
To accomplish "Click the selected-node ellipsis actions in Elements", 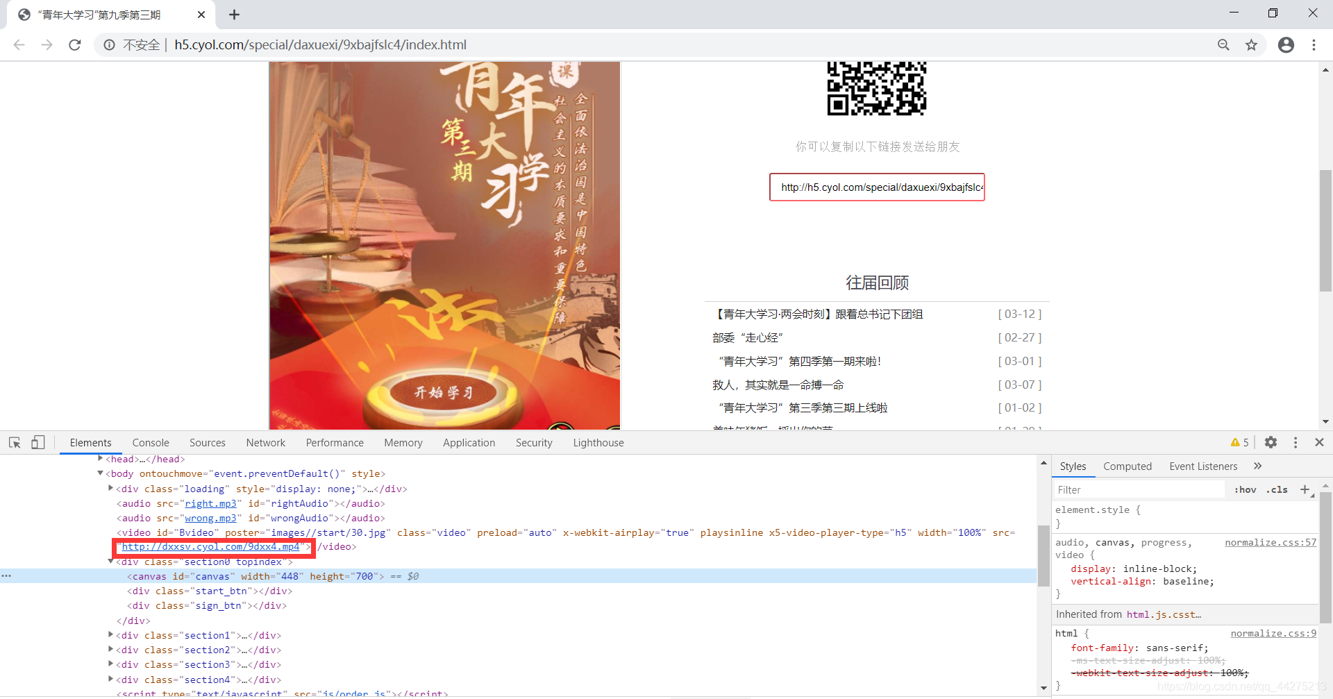I will tap(6, 576).
